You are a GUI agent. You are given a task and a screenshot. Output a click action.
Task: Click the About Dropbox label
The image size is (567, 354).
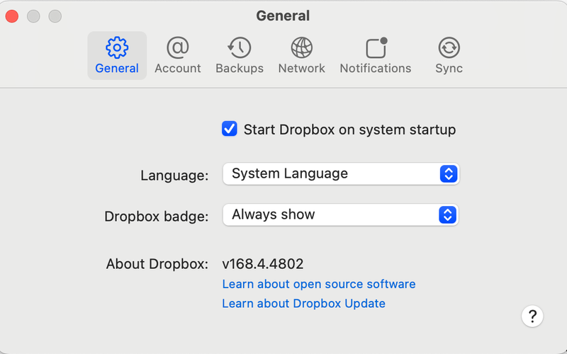point(157,264)
